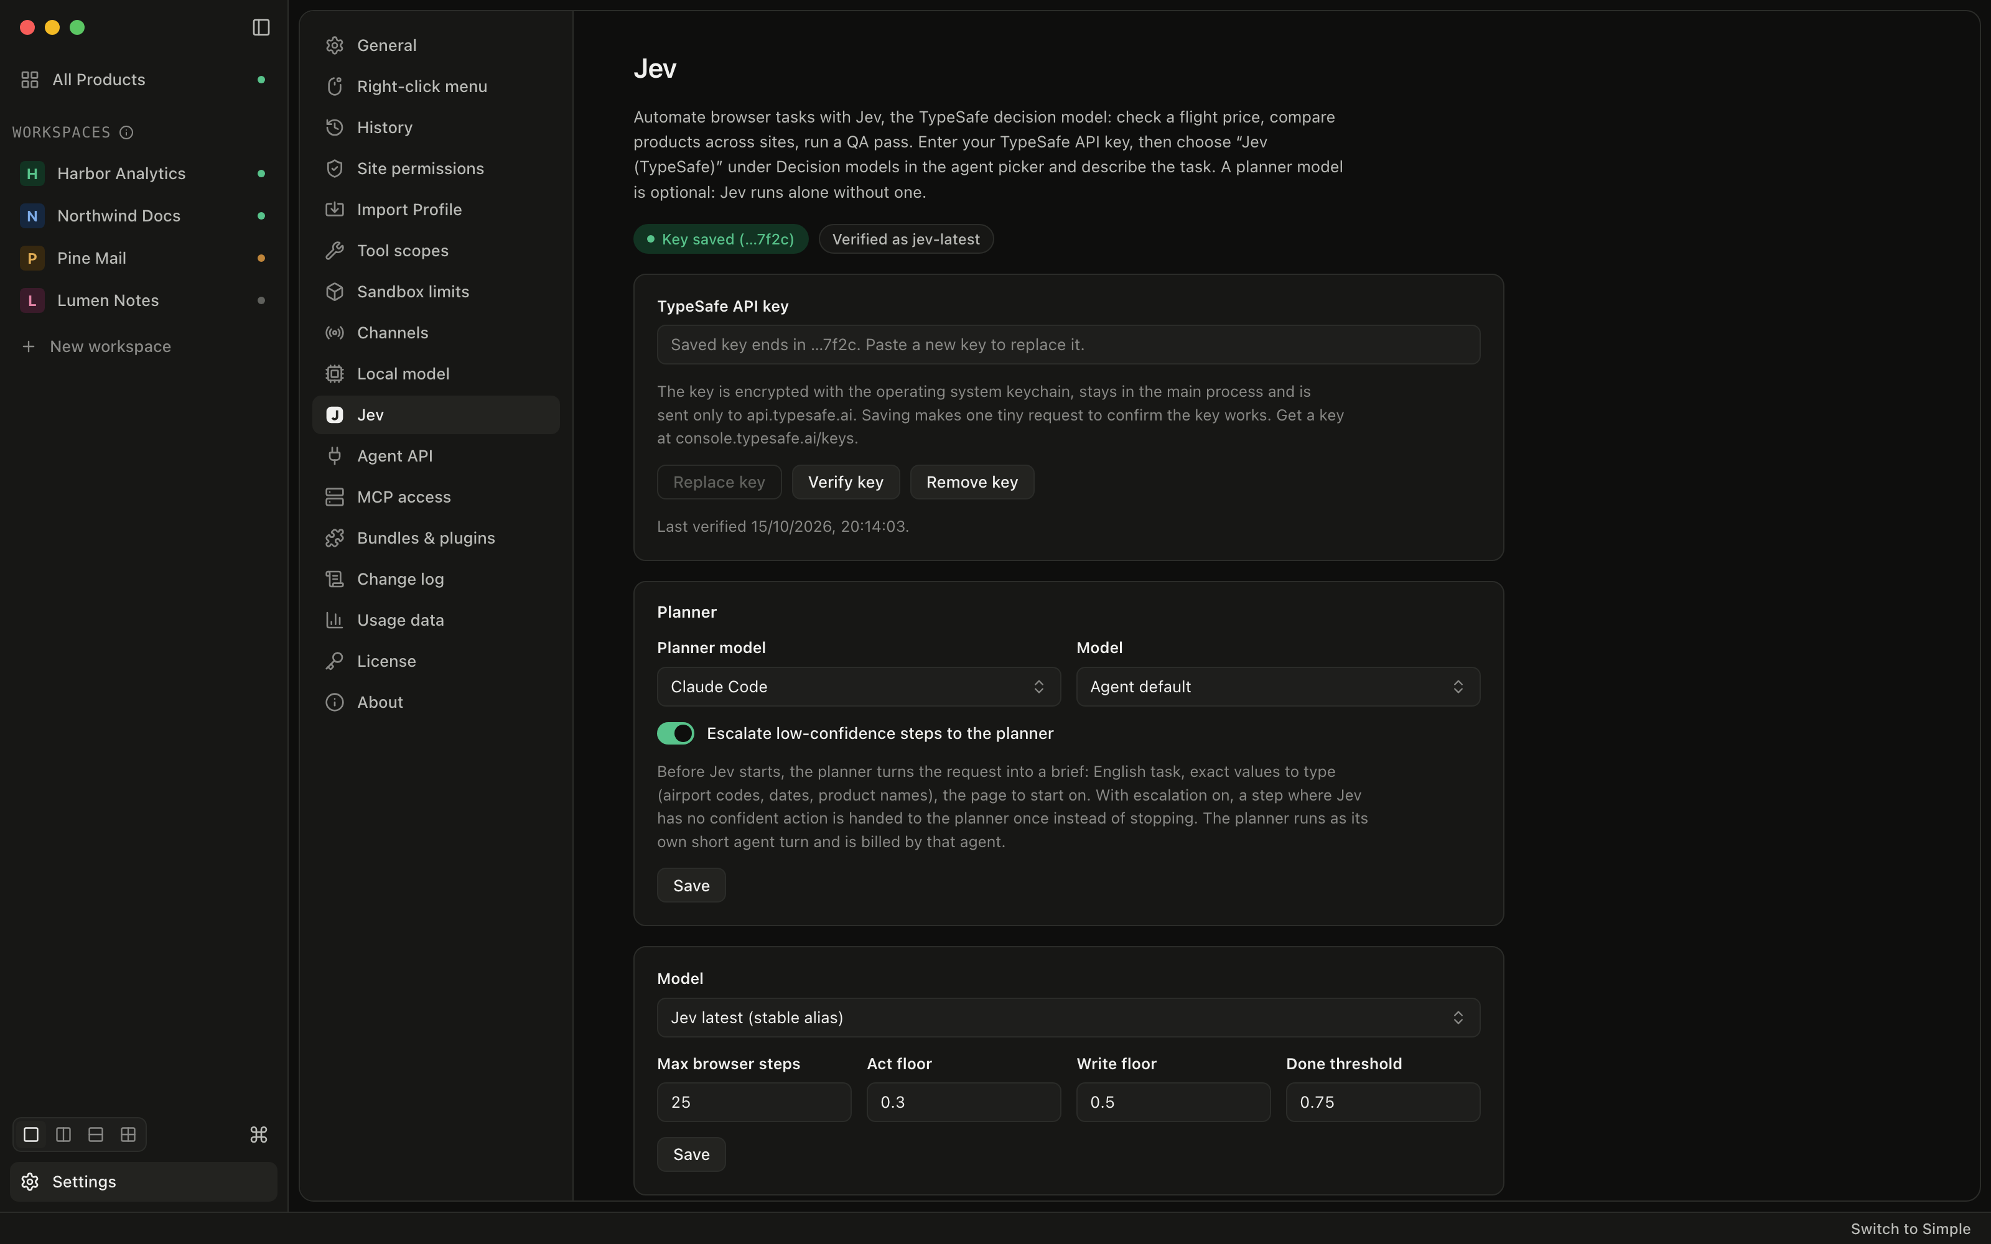Open the Agent default model dropdown
Viewport: 1991px width, 1244px height.
pyautogui.click(x=1278, y=686)
